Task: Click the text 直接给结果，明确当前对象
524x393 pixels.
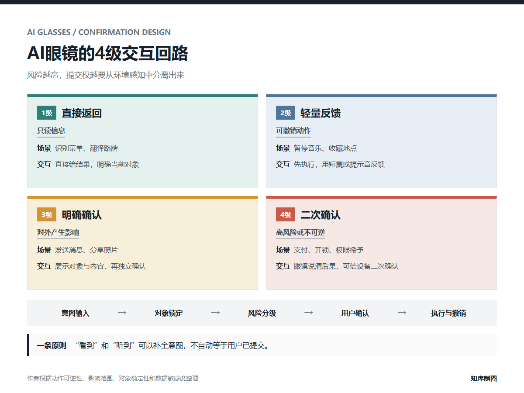Action: pyautogui.click(x=97, y=165)
